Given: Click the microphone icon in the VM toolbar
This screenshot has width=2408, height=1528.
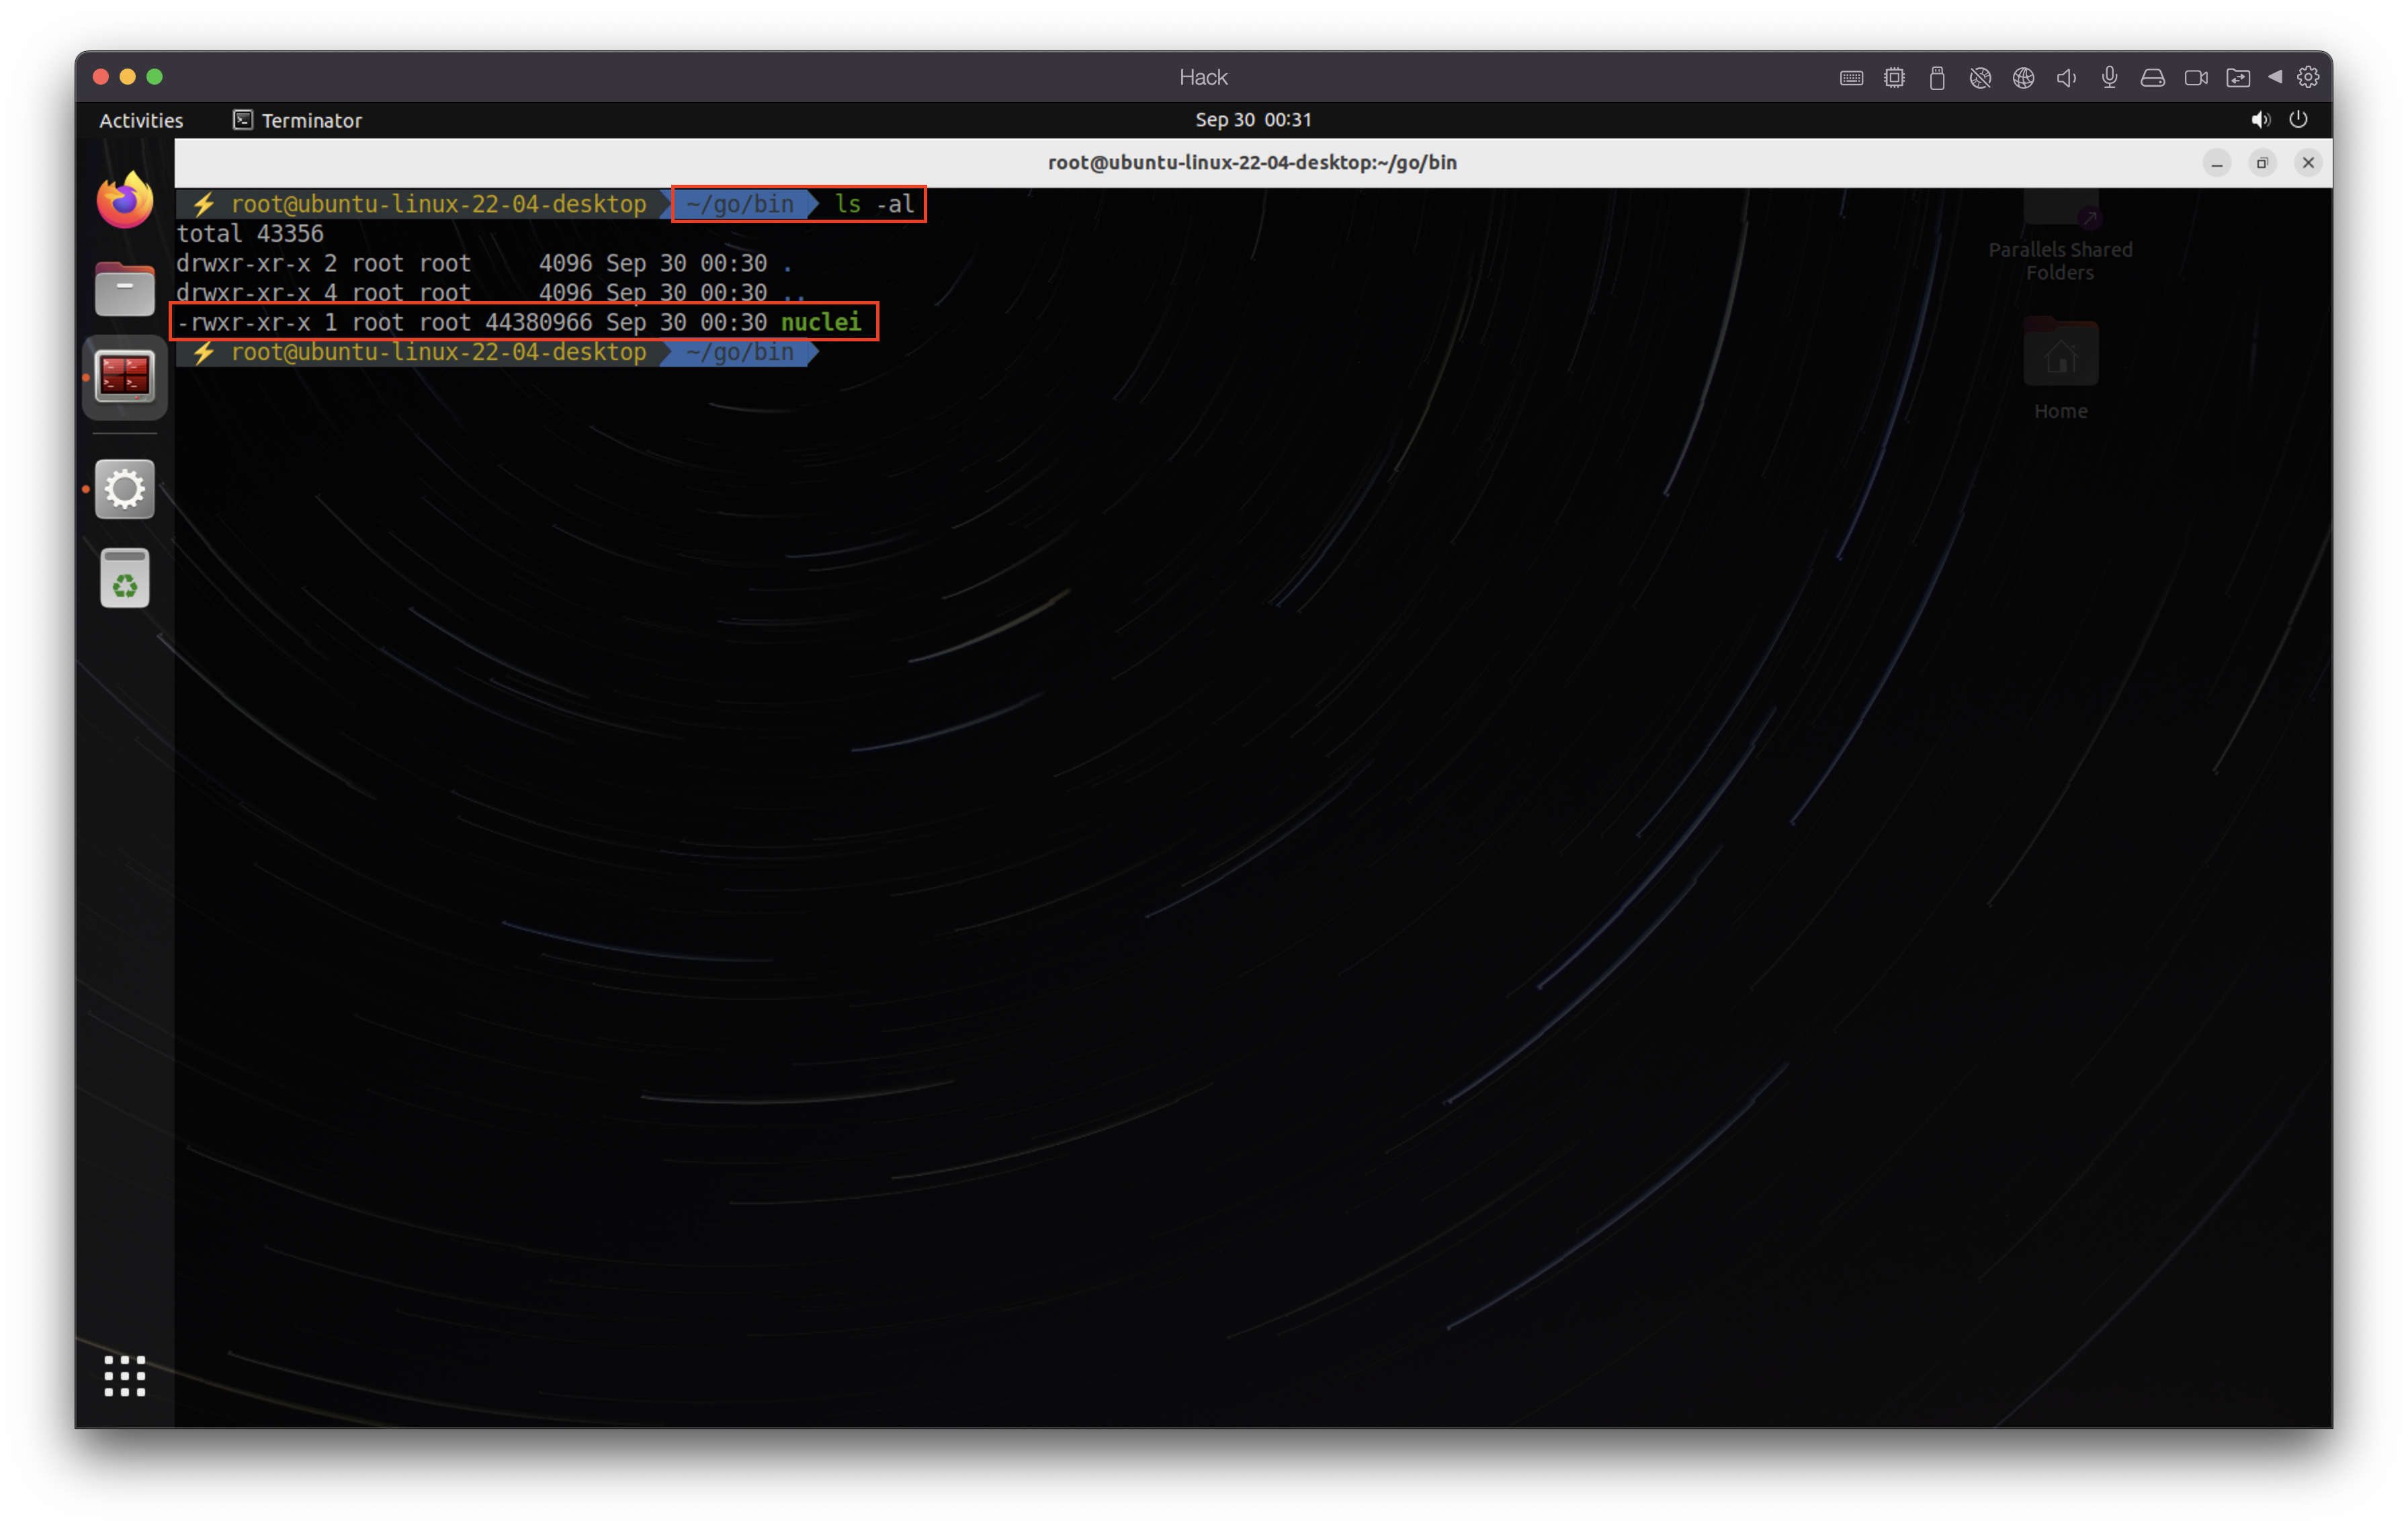Looking at the screenshot, I should click(x=2109, y=78).
